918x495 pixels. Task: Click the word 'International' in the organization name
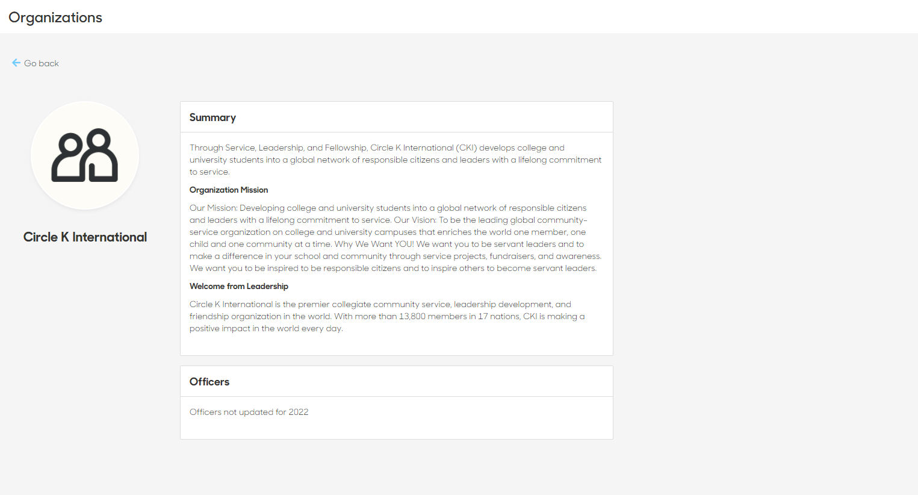110,237
